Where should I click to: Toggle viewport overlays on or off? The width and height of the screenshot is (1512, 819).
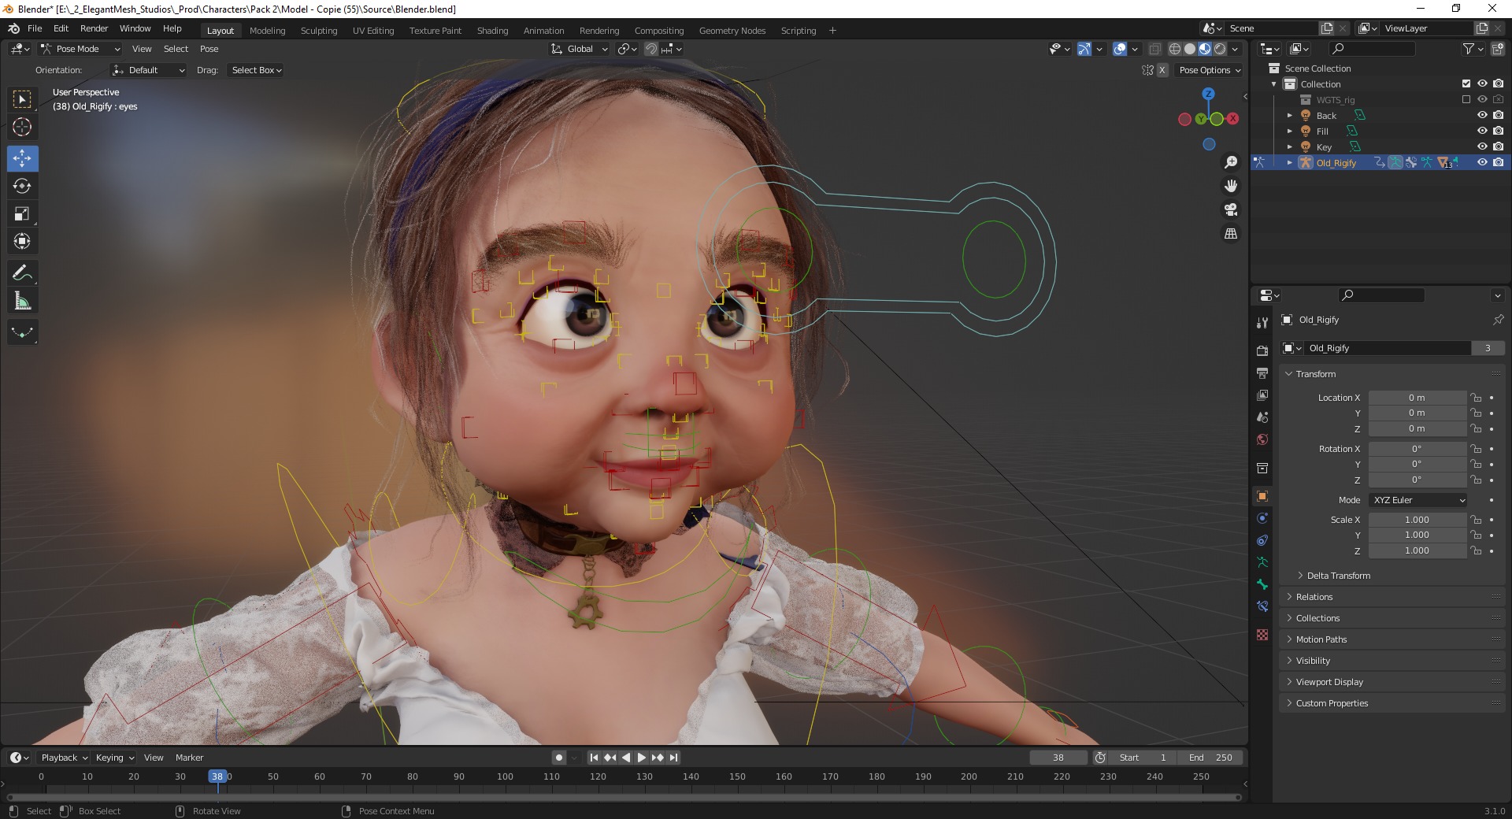(x=1120, y=49)
